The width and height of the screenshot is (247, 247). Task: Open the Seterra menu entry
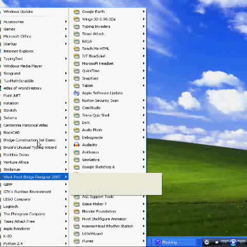tap(34, 118)
